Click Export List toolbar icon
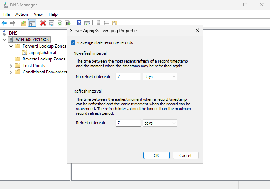Viewport: 270px width, 189px height. [68, 23]
